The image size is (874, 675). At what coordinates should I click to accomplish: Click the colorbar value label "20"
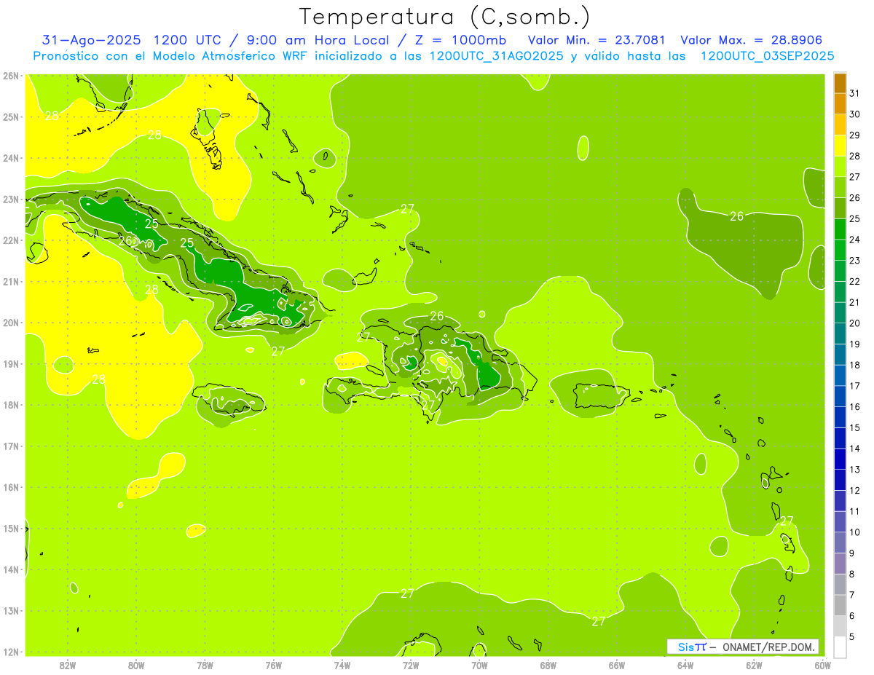pyautogui.click(x=854, y=323)
